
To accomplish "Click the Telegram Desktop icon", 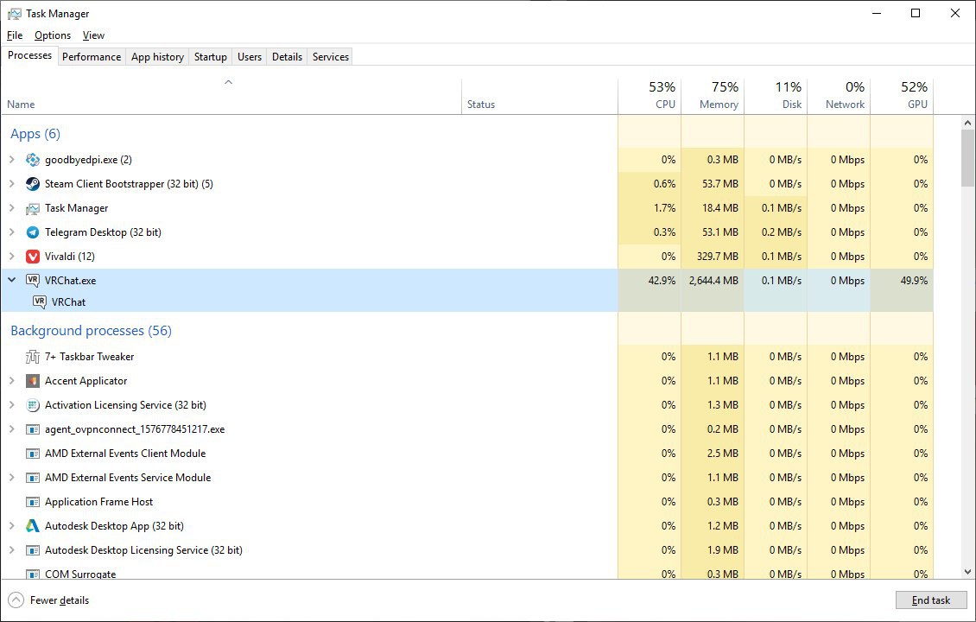I will 32,232.
